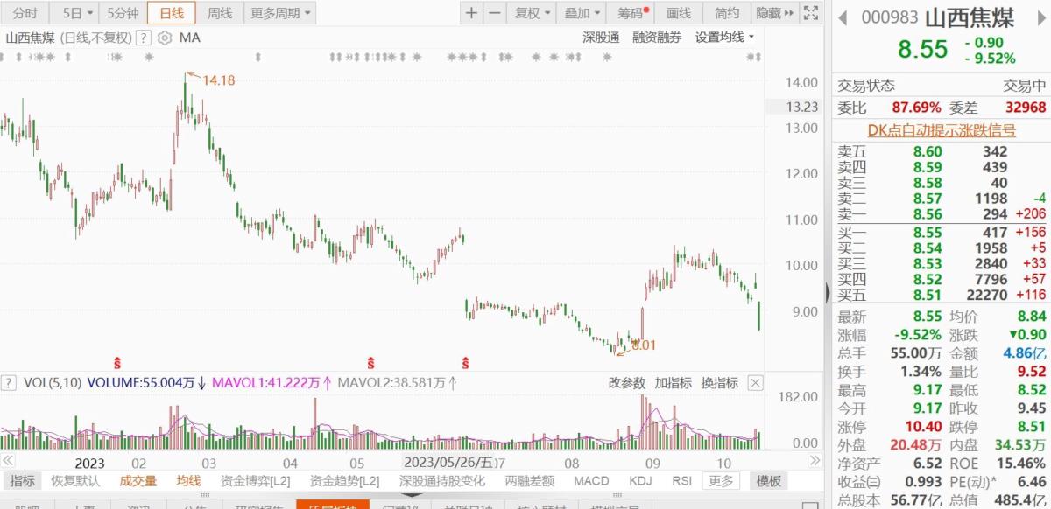Open 筹码 chip distribution view
Viewport: 1051px width, 509px height.
[632, 13]
